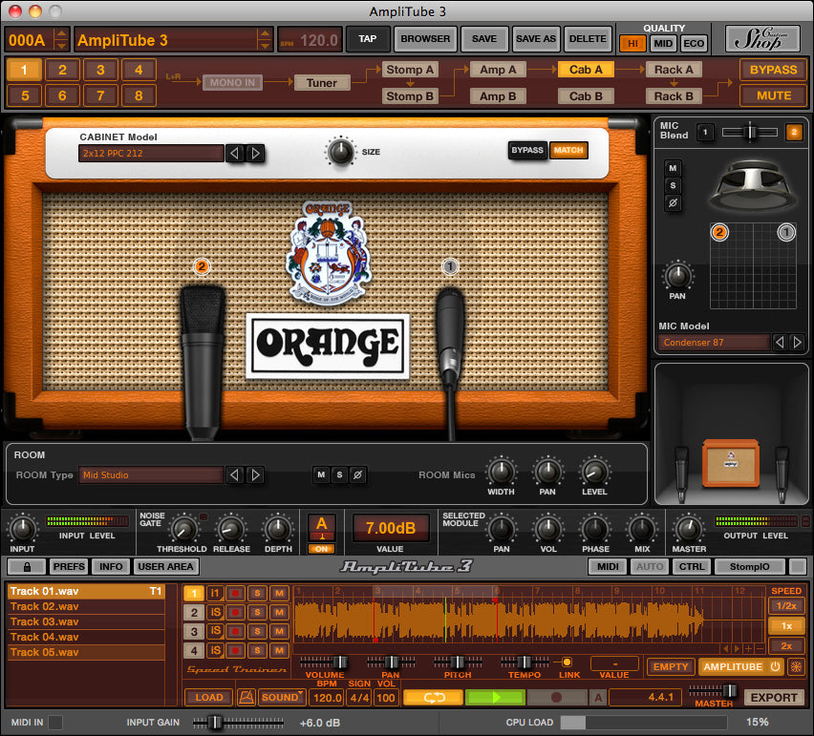This screenshot has height=736, width=814.
Task: Click the SAVE AS button
Action: [x=536, y=39]
